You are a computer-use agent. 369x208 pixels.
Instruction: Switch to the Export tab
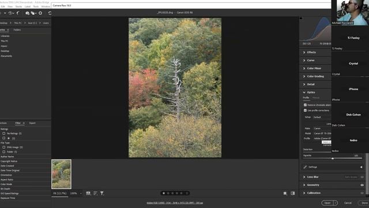(x=32, y=123)
